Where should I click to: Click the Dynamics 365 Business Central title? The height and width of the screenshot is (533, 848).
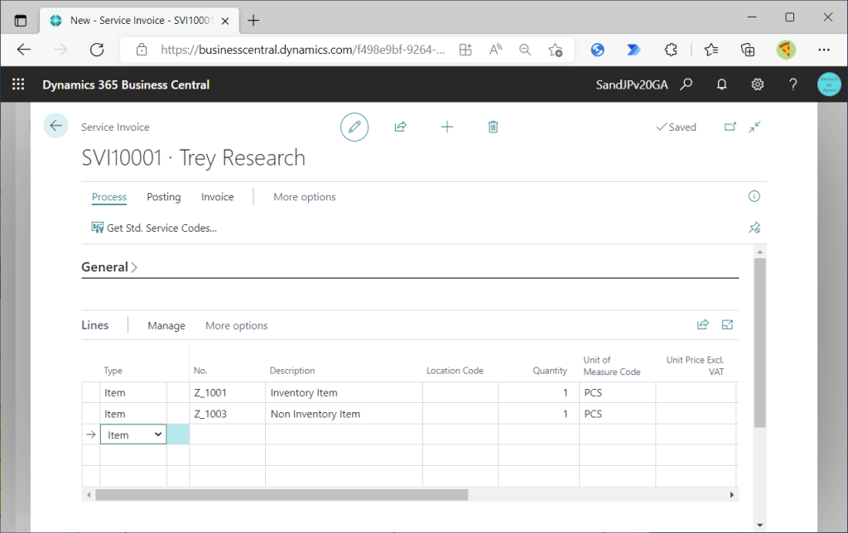coord(126,84)
